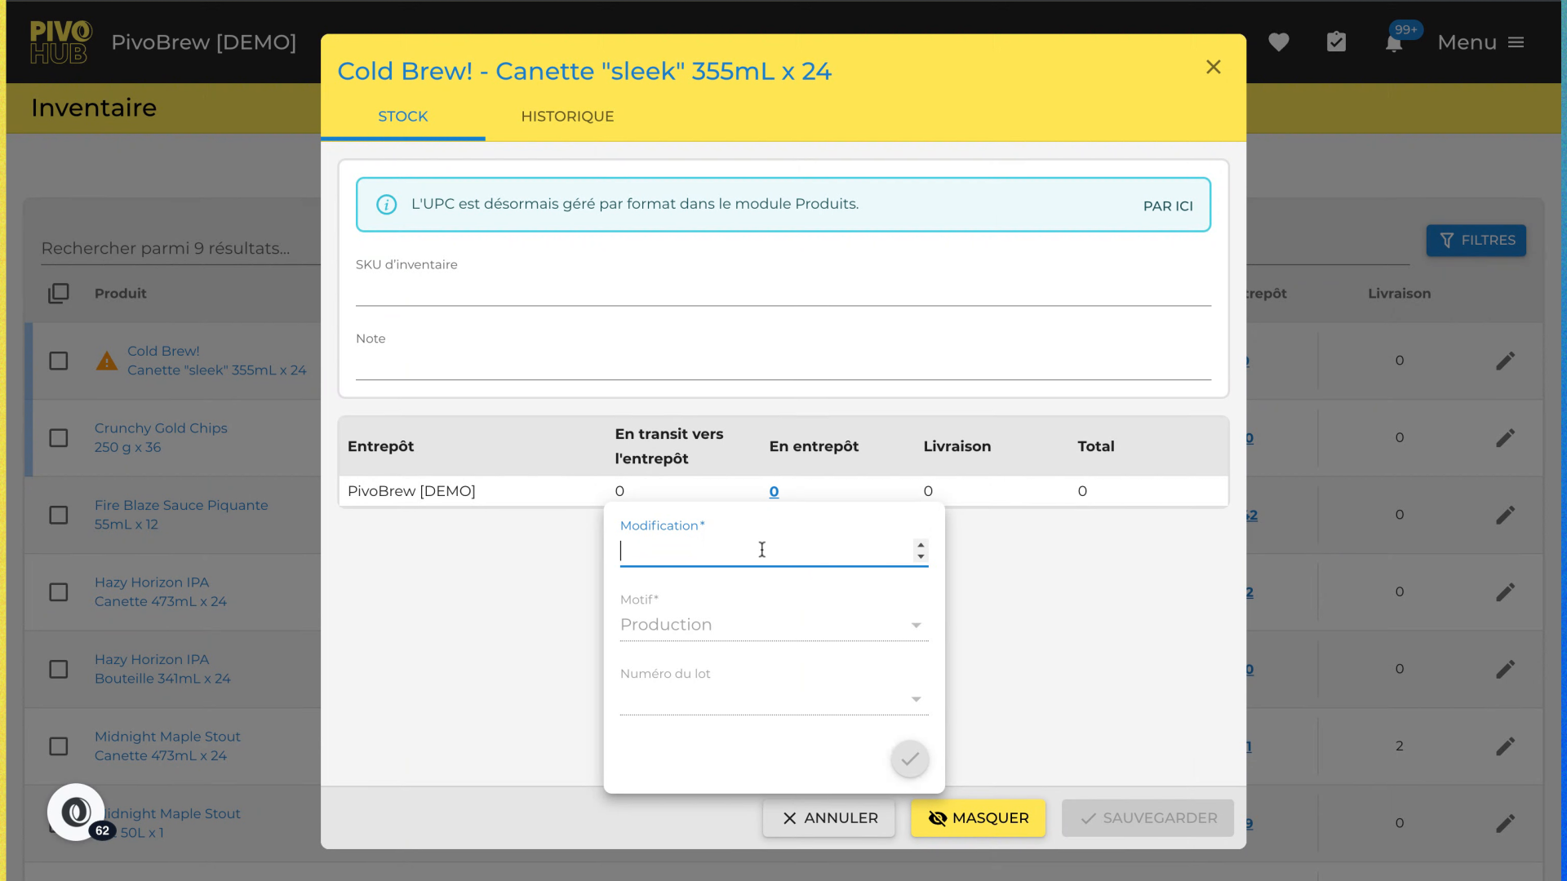
Task: Open notifications bell with 99+ badge
Action: tap(1394, 44)
